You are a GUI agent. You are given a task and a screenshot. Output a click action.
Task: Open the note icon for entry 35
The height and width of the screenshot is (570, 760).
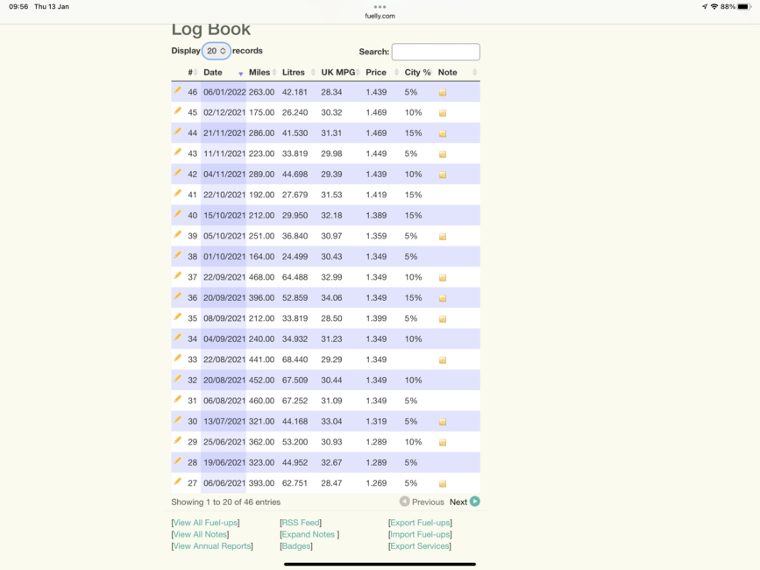pos(443,319)
